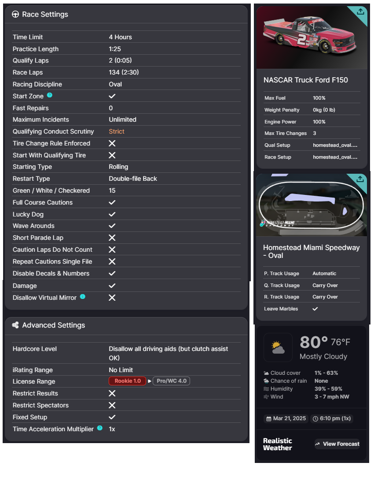Screen dimensions: 374x485
Task: Open the Time Acceleration Multiplier help icon
Action: 100,428
